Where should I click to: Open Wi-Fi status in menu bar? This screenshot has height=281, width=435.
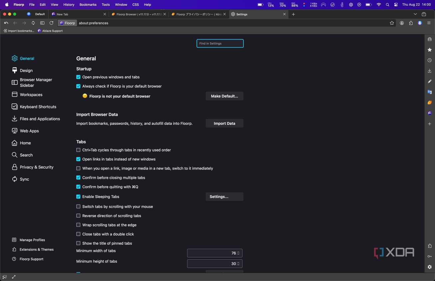pos(379,5)
